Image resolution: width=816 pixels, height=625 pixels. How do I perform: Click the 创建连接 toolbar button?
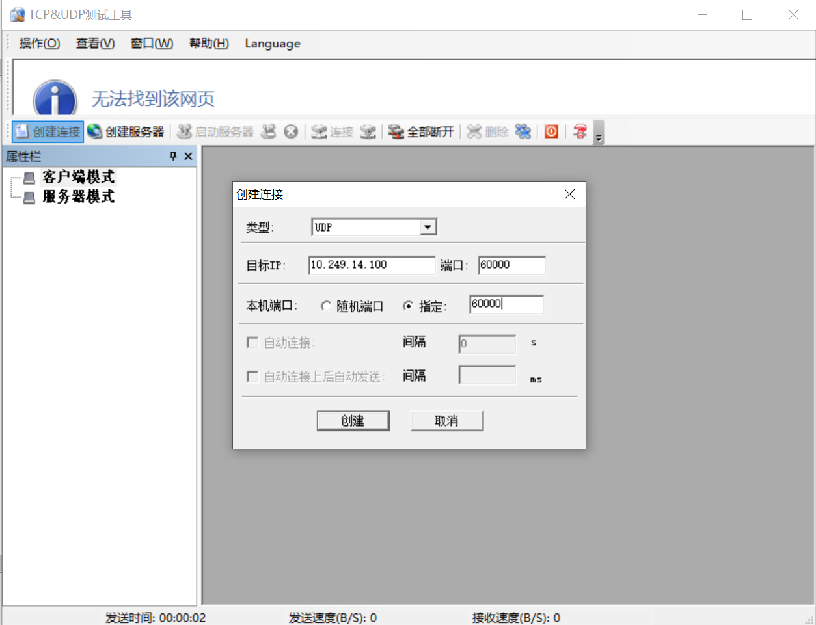point(48,131)
